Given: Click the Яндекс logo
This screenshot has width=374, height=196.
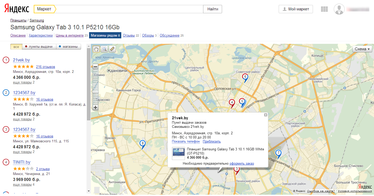Looking at the screenshot, I should [x=17, y=9].
